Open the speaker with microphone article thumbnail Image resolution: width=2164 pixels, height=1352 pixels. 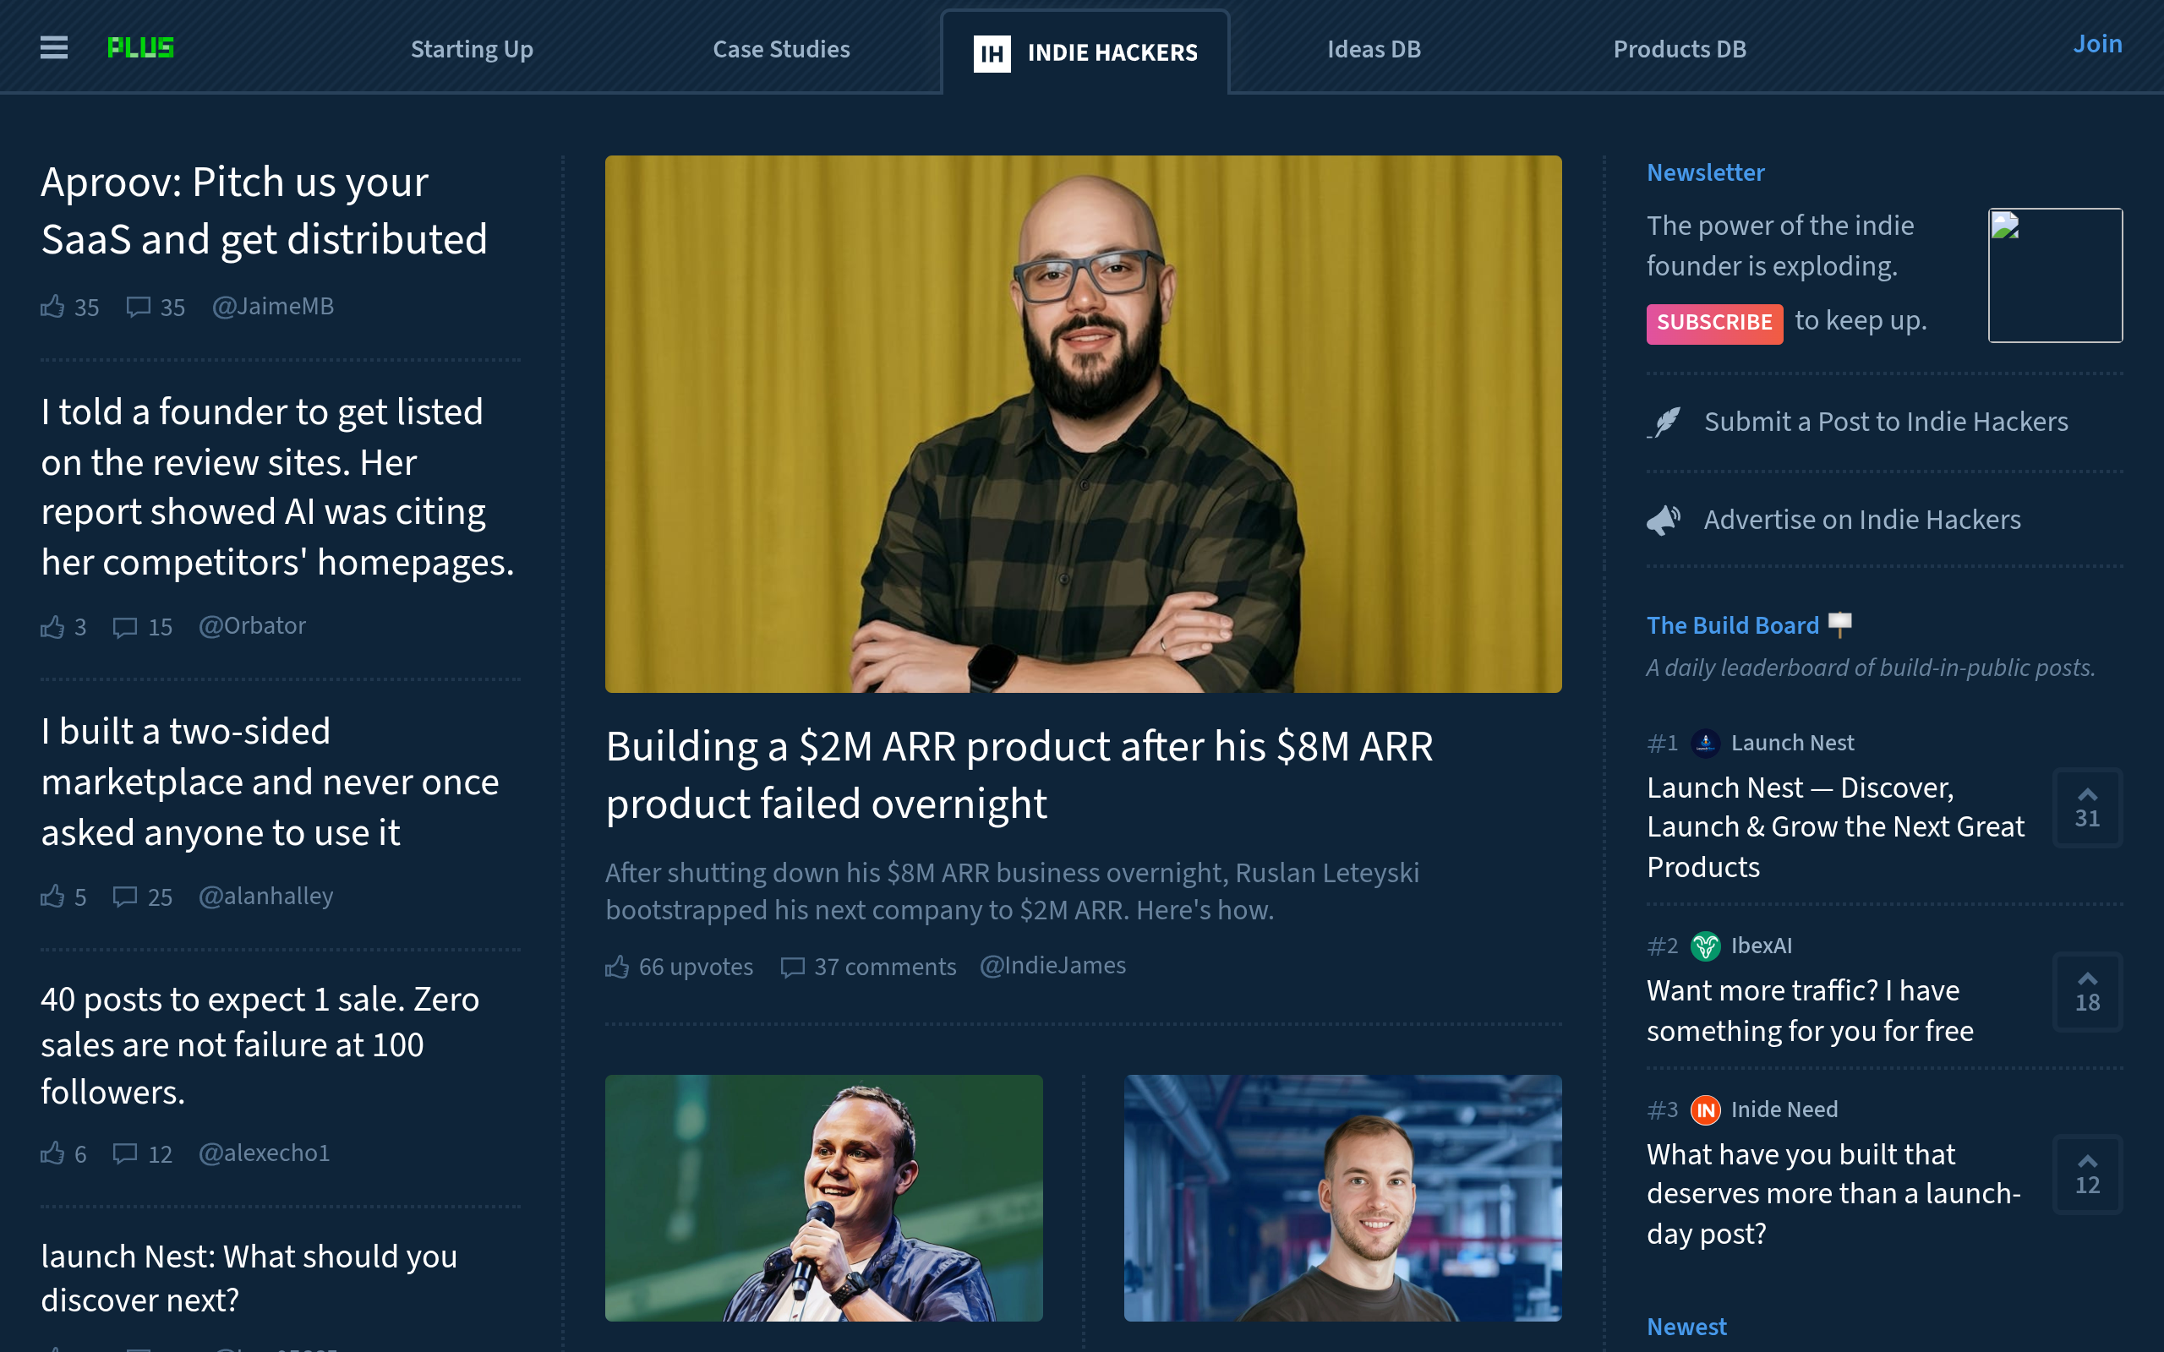(823, 1197)
